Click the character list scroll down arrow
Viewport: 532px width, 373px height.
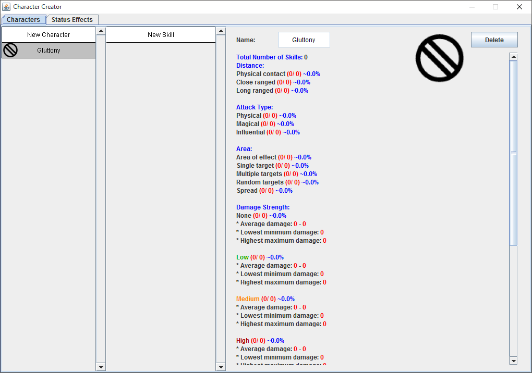(101, 367)
